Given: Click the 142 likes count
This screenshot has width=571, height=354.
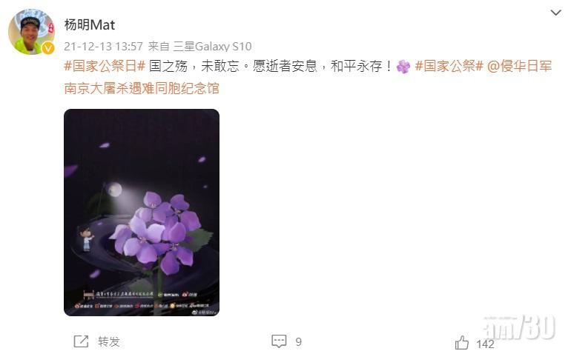Looking at the screenshot, I should pos(485,344).
